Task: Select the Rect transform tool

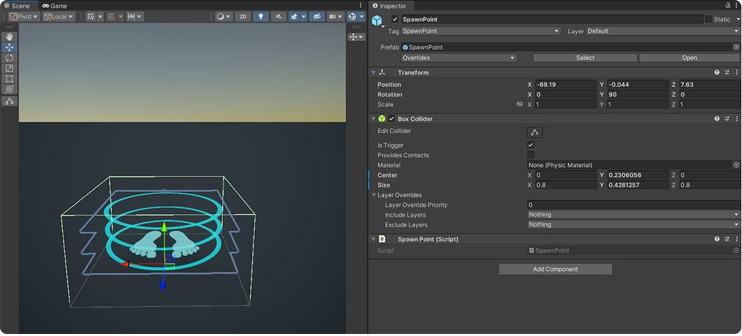Action: pos(9,79)
